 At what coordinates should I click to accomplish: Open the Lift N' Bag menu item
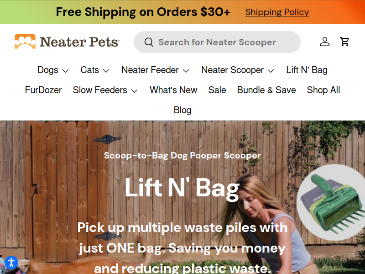pyautogui.click(x=307, y=70)
